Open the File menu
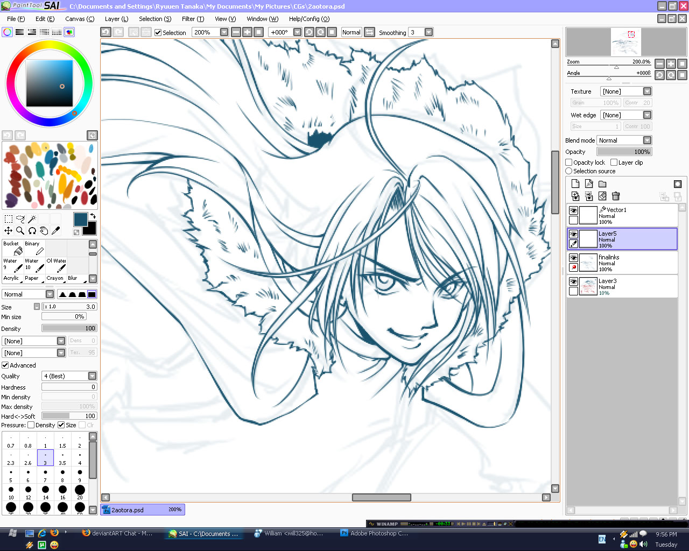Screen dimensions: 689x551 coord(16,19)
